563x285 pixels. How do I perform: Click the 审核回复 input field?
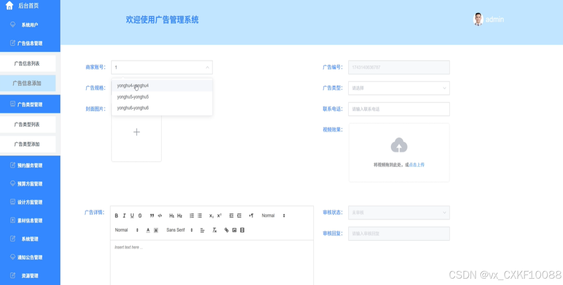click(x=399, y=233)
